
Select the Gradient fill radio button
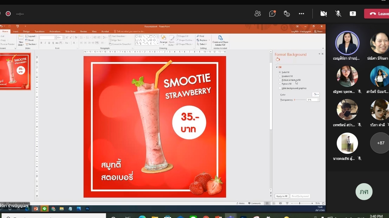click(x=280, y=76)
